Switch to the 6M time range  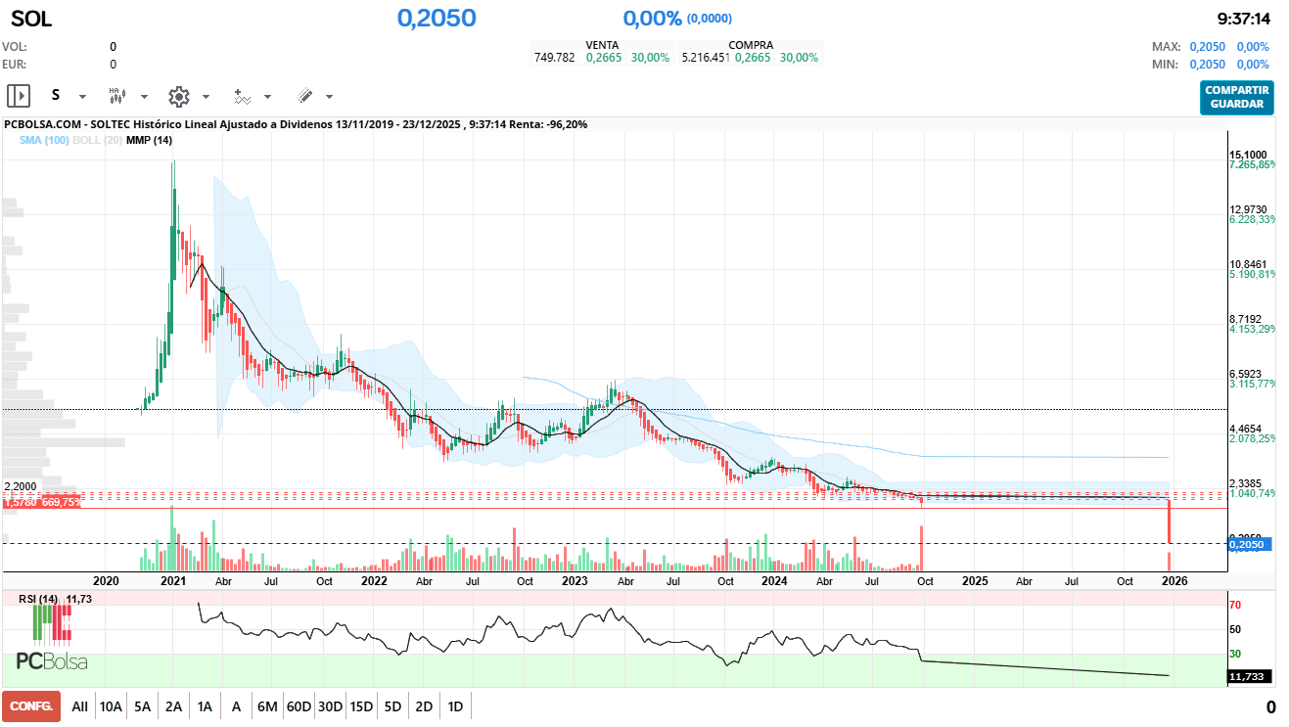[x=267, y=706]
